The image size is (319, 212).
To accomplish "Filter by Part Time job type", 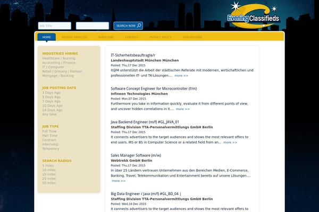I will tap(49, 136).
